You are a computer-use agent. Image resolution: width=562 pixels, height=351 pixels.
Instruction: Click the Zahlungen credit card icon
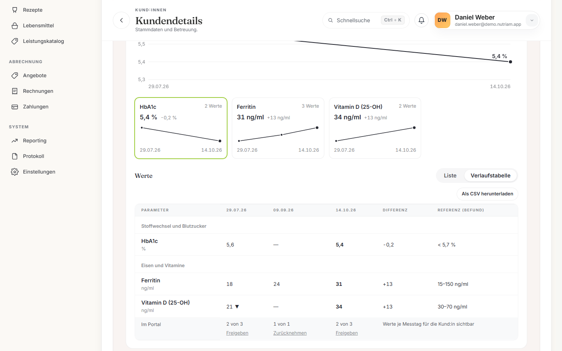click(x=15, y=107)
